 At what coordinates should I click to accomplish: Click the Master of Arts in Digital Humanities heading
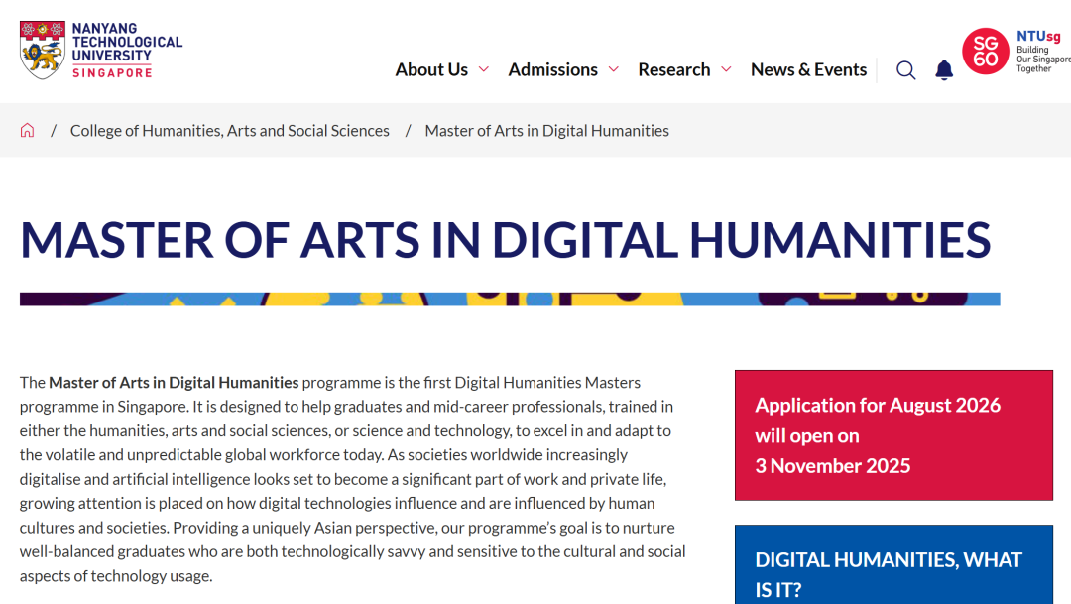505,240
